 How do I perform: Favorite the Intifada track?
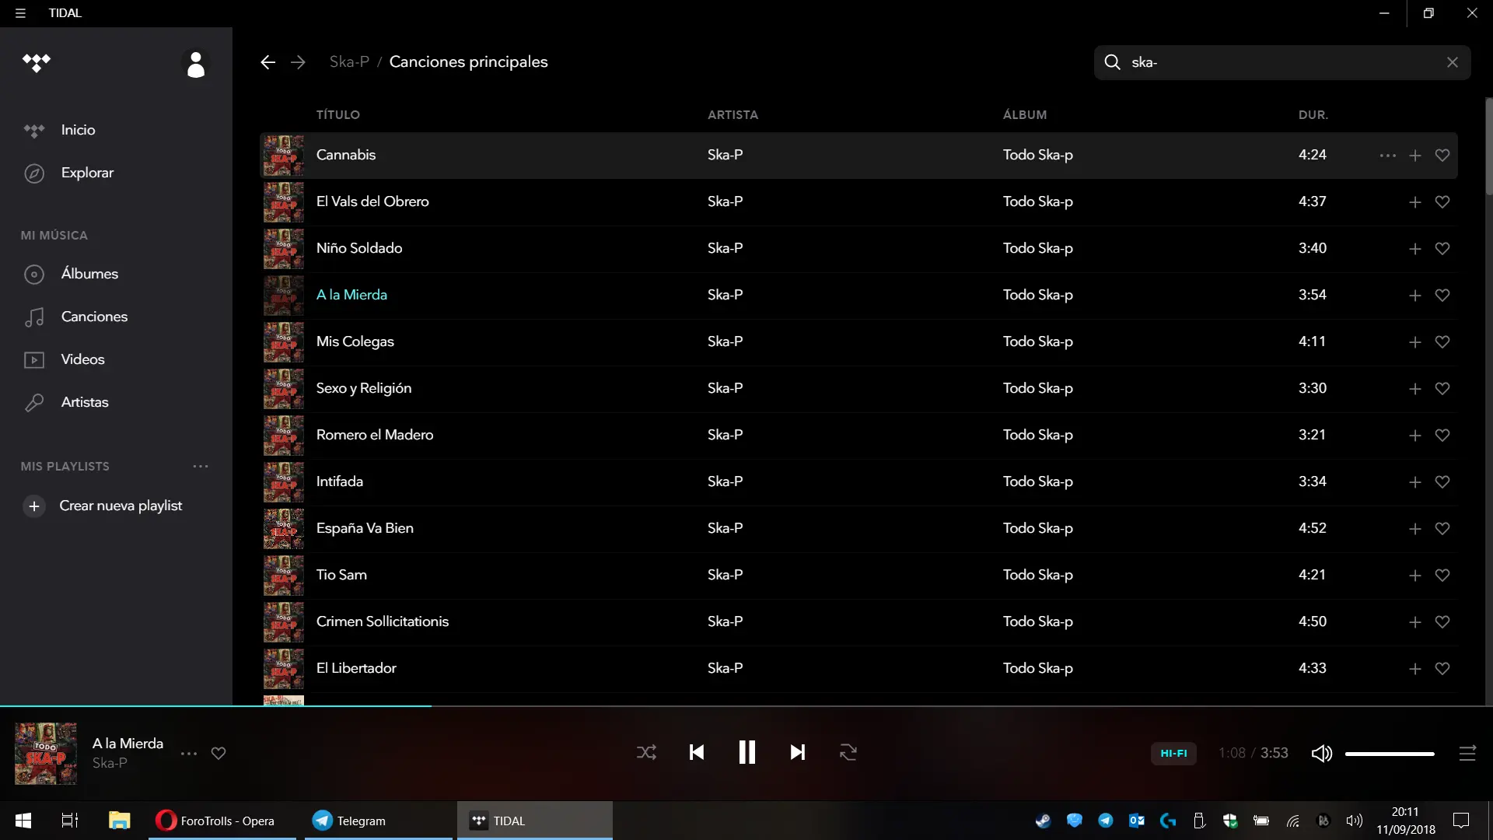tap(1442, 482)
